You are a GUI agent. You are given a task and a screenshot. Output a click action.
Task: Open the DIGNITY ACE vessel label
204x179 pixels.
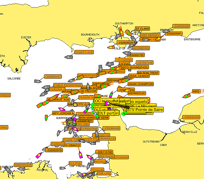[x=84, y=52]
